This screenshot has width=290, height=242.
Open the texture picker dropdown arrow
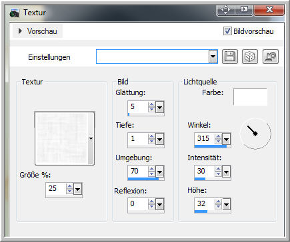coord(91,139)
